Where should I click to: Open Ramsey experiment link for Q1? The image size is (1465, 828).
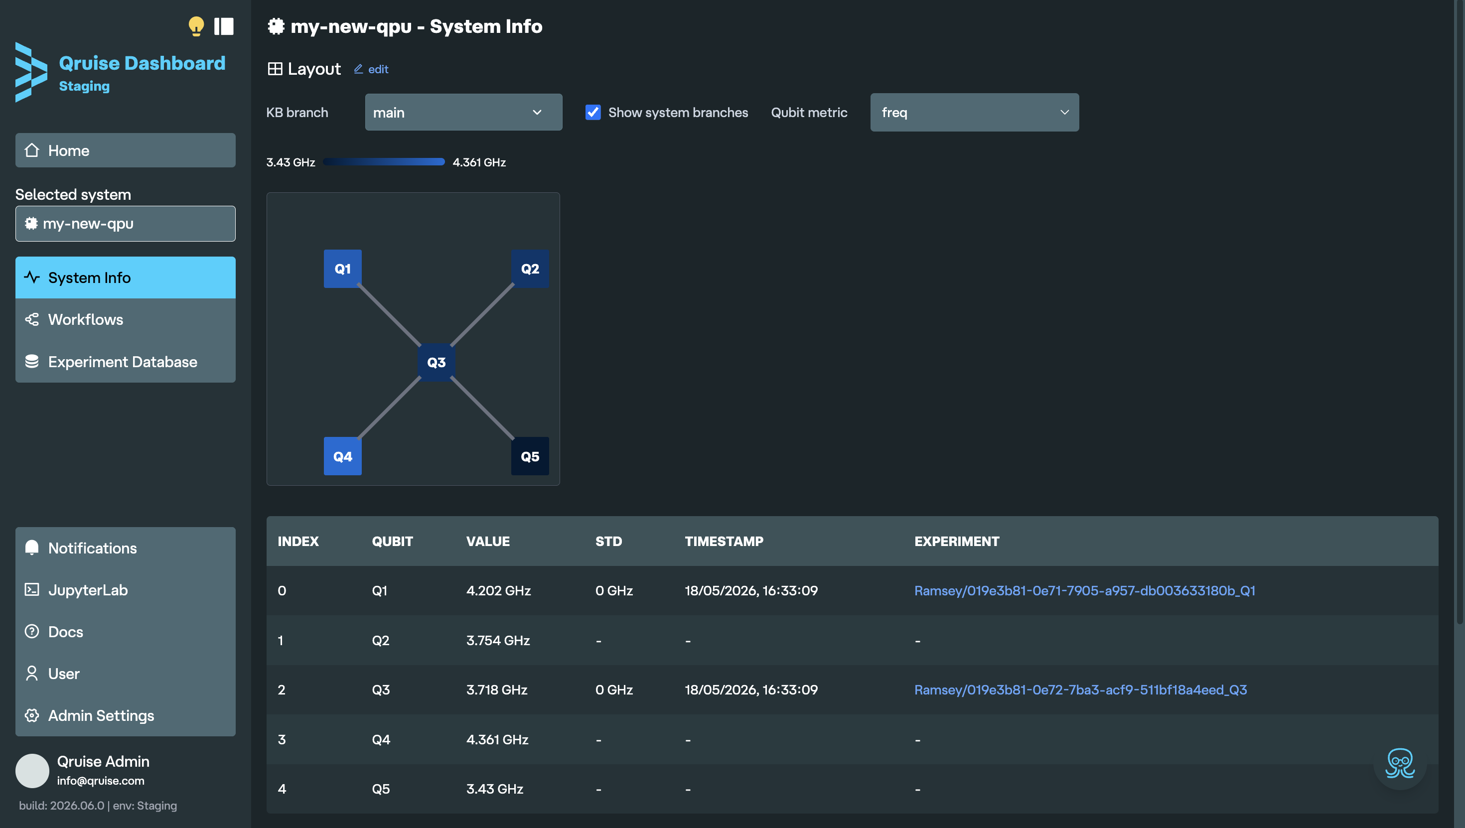click(x=1084, y=590)
